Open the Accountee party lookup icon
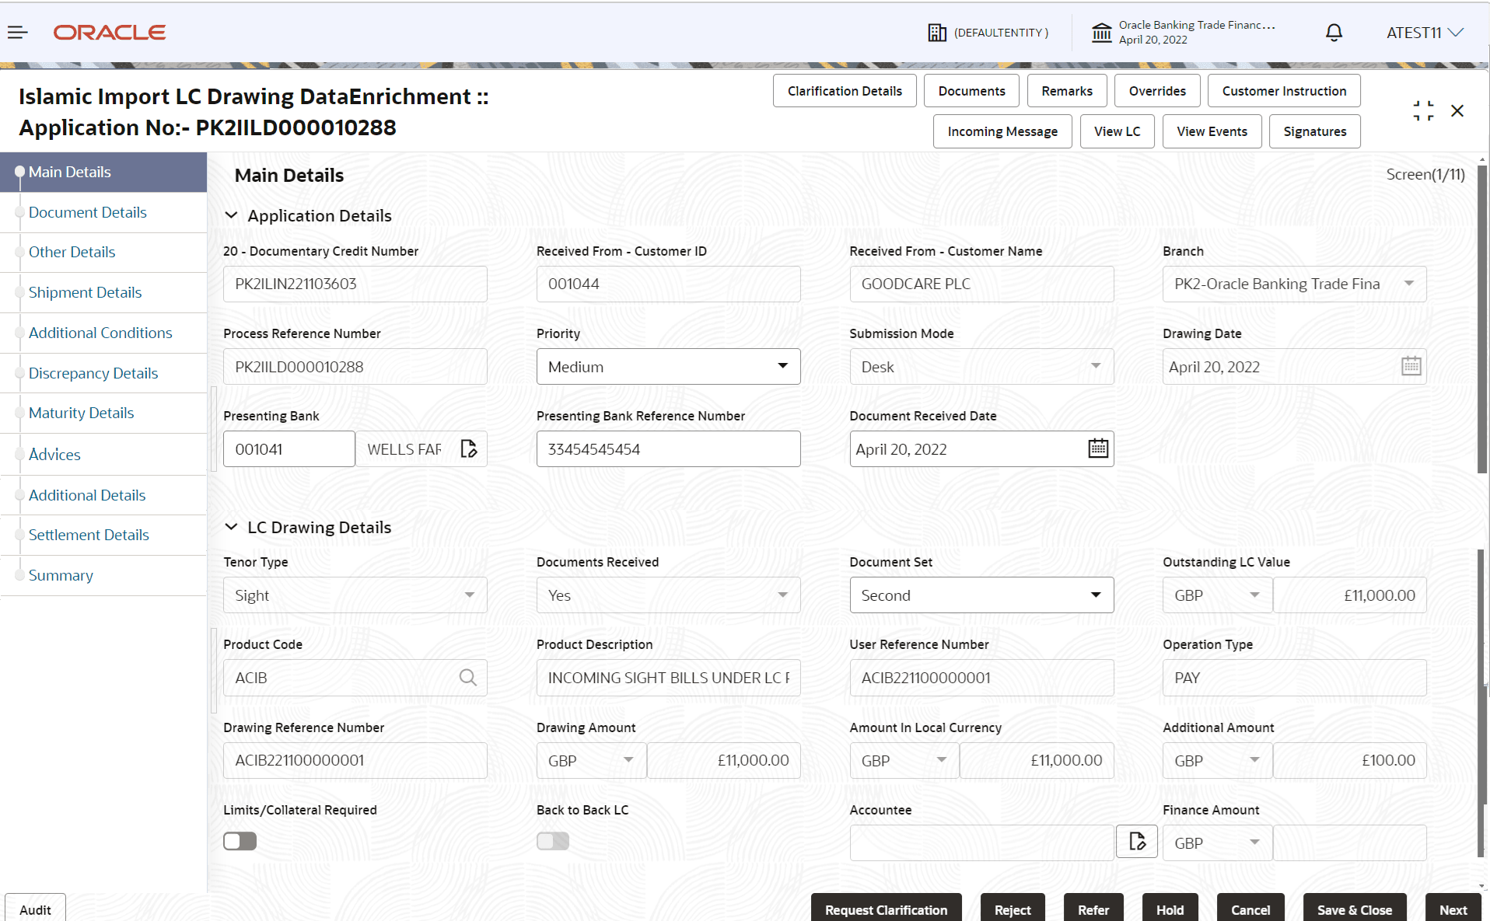The width and height of the screenshot is (1490, 921). tap(1136, 842)
